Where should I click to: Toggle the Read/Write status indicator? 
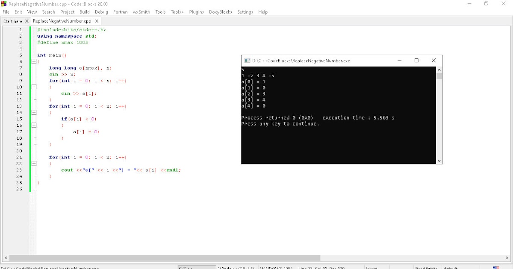pos(426,268)
